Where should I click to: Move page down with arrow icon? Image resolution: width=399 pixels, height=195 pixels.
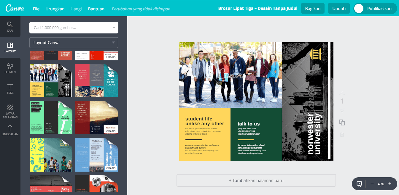(342, 111)
